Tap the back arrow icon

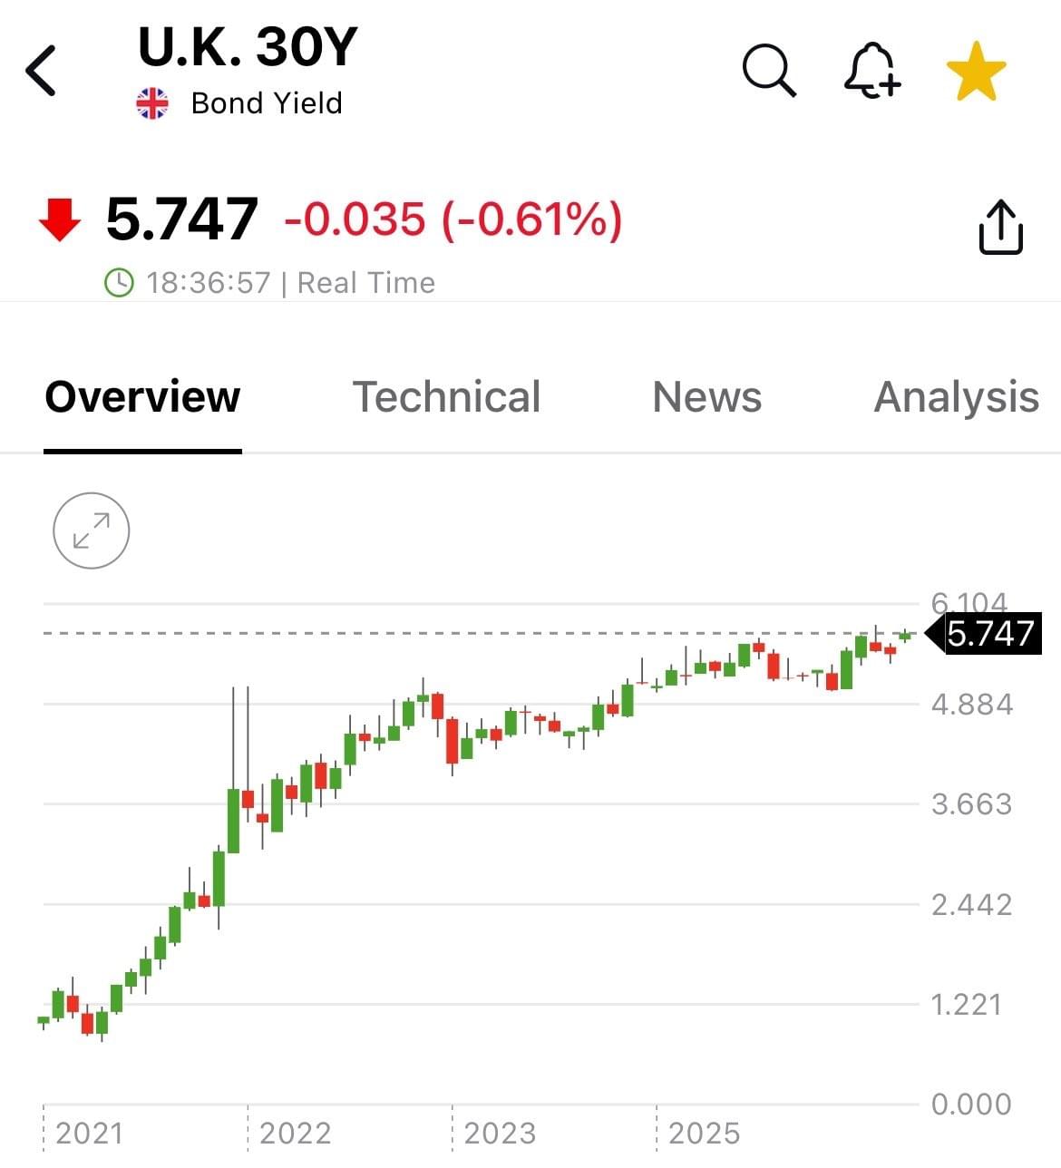(42, 71)
